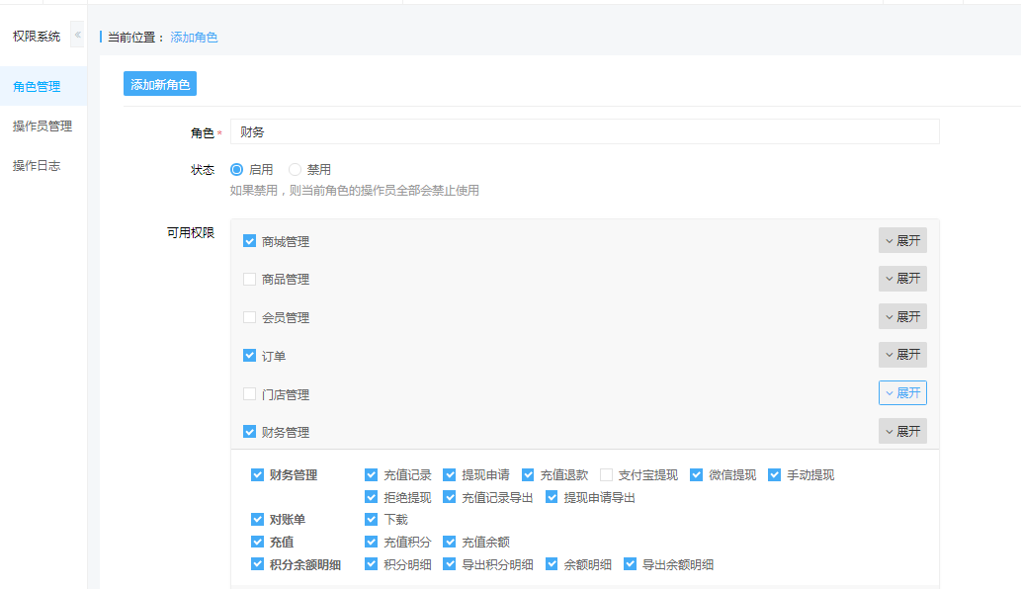1021x589 pixels.
Task: Expand the 订单 row with 展开
Action: 902,355
